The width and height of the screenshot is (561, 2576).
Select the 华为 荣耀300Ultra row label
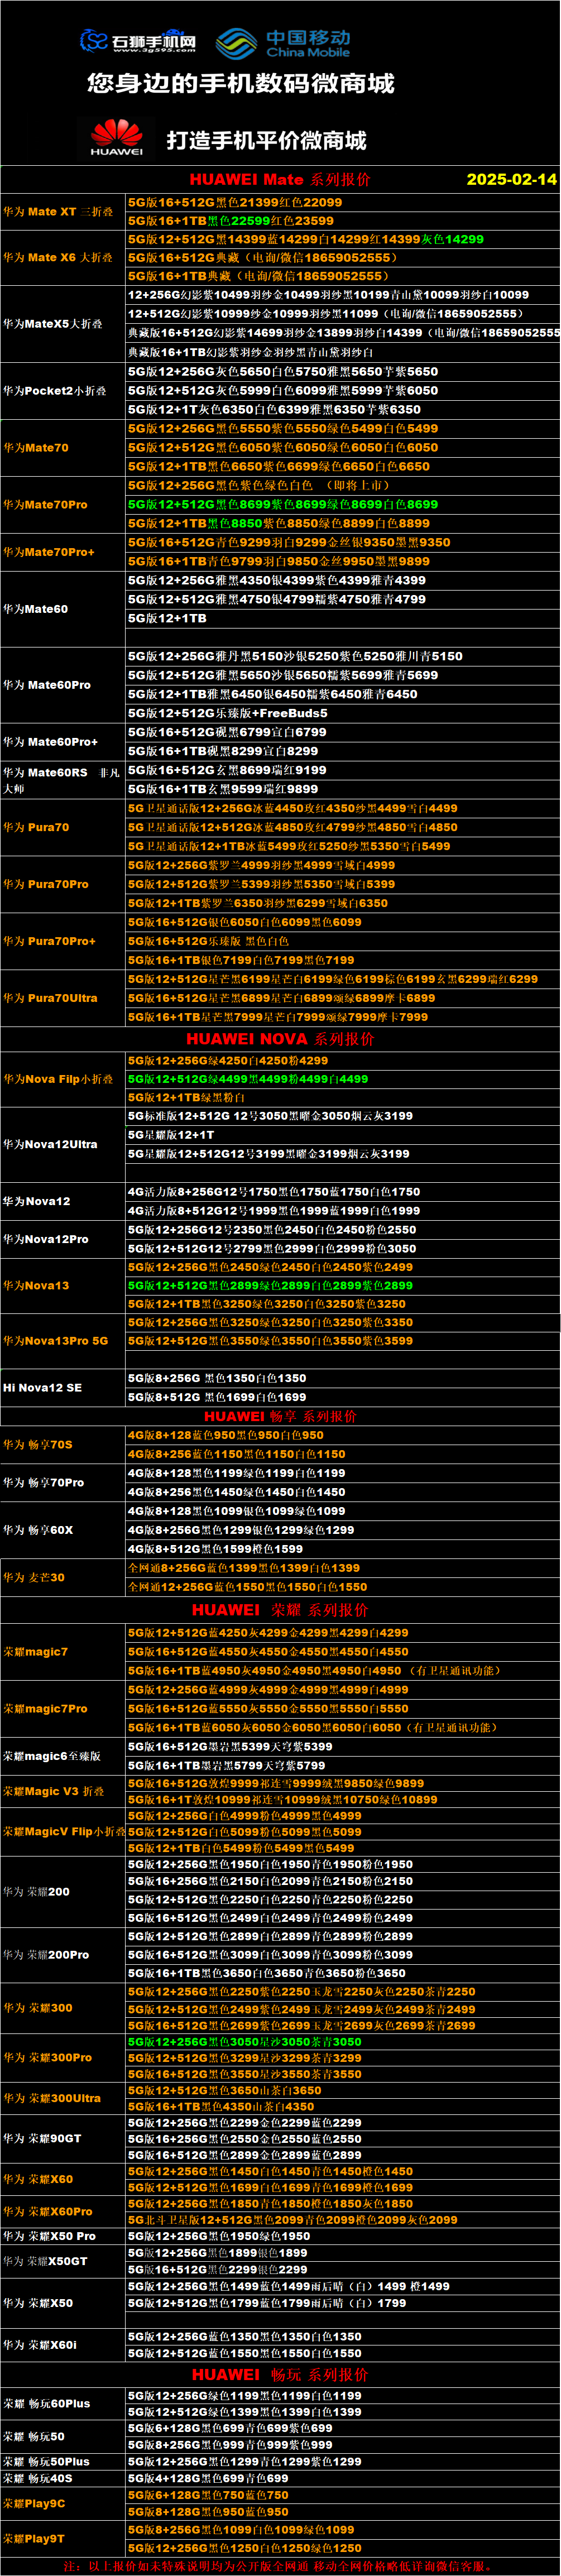tap(52, 2098)
